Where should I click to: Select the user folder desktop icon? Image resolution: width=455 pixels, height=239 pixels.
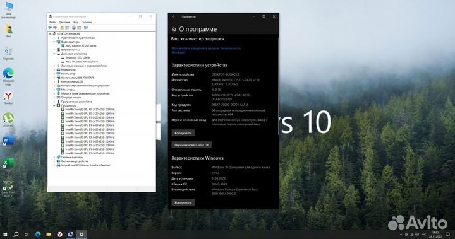click(x=8, y=31)
